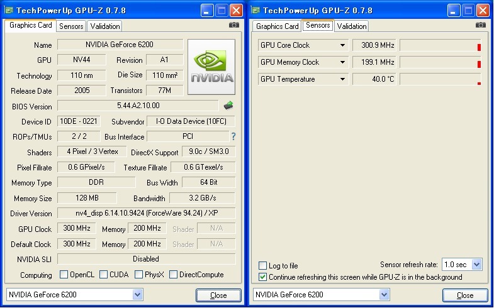The width and height of the screenshot is (494, 308).
Task: Click the Driver Version field
Action: click(146, 213)
